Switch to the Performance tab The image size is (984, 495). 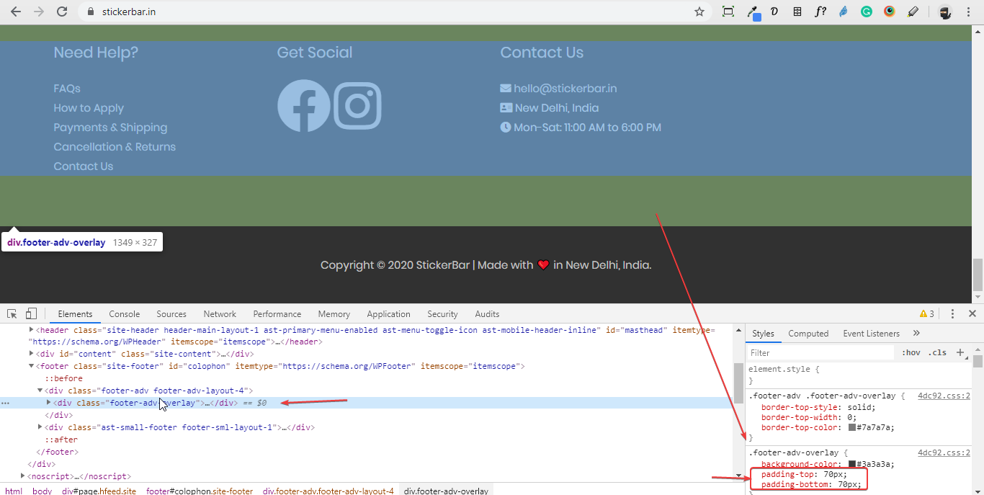tap(277, 313)
